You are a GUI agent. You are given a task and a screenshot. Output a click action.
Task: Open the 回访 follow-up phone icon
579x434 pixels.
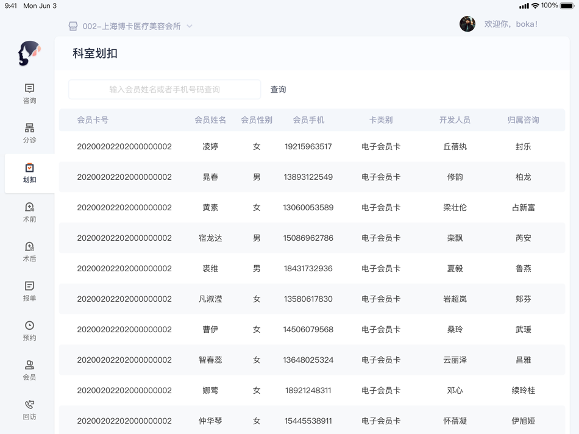pyautogui.click(x=29, y=405)
